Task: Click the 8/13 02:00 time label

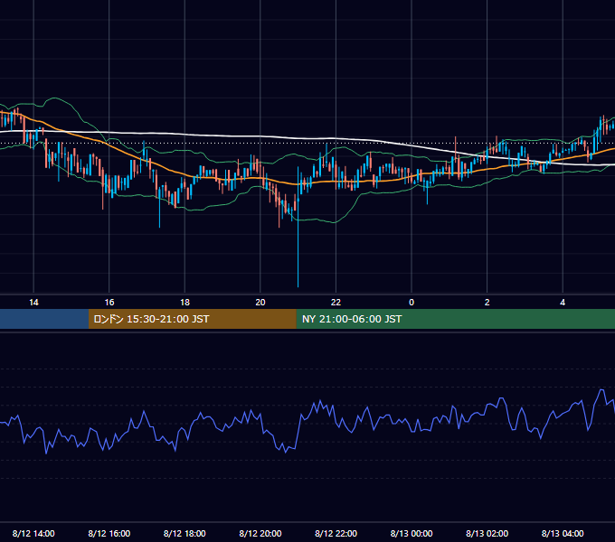Action: pos(487,533)
